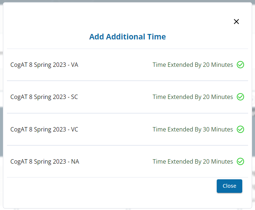
Task: Click 'Time Extended By 30 Minutes' status text
Action: tap(193, 129)
